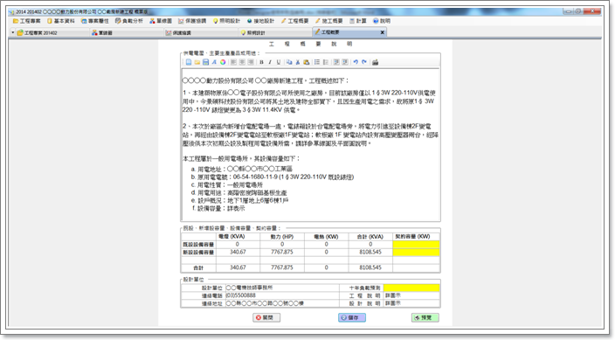Click 340.67 in the 新設設備容量 row
Image resolution: width=615 pixels, height=340 pixels.
pos(238,252)
